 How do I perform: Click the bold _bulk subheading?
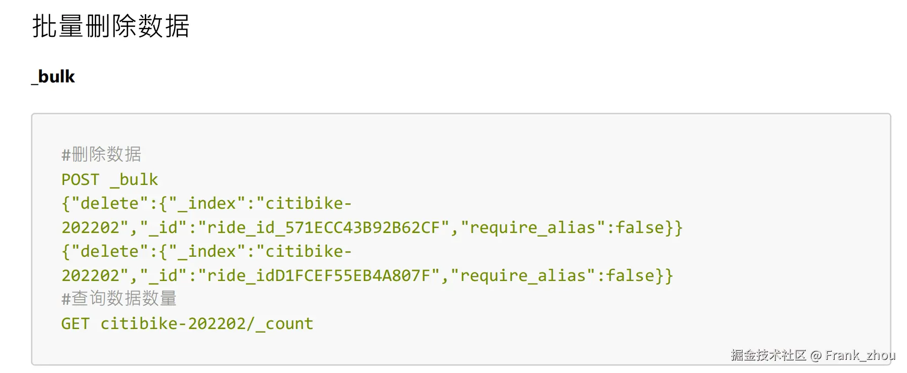[54, 77]
